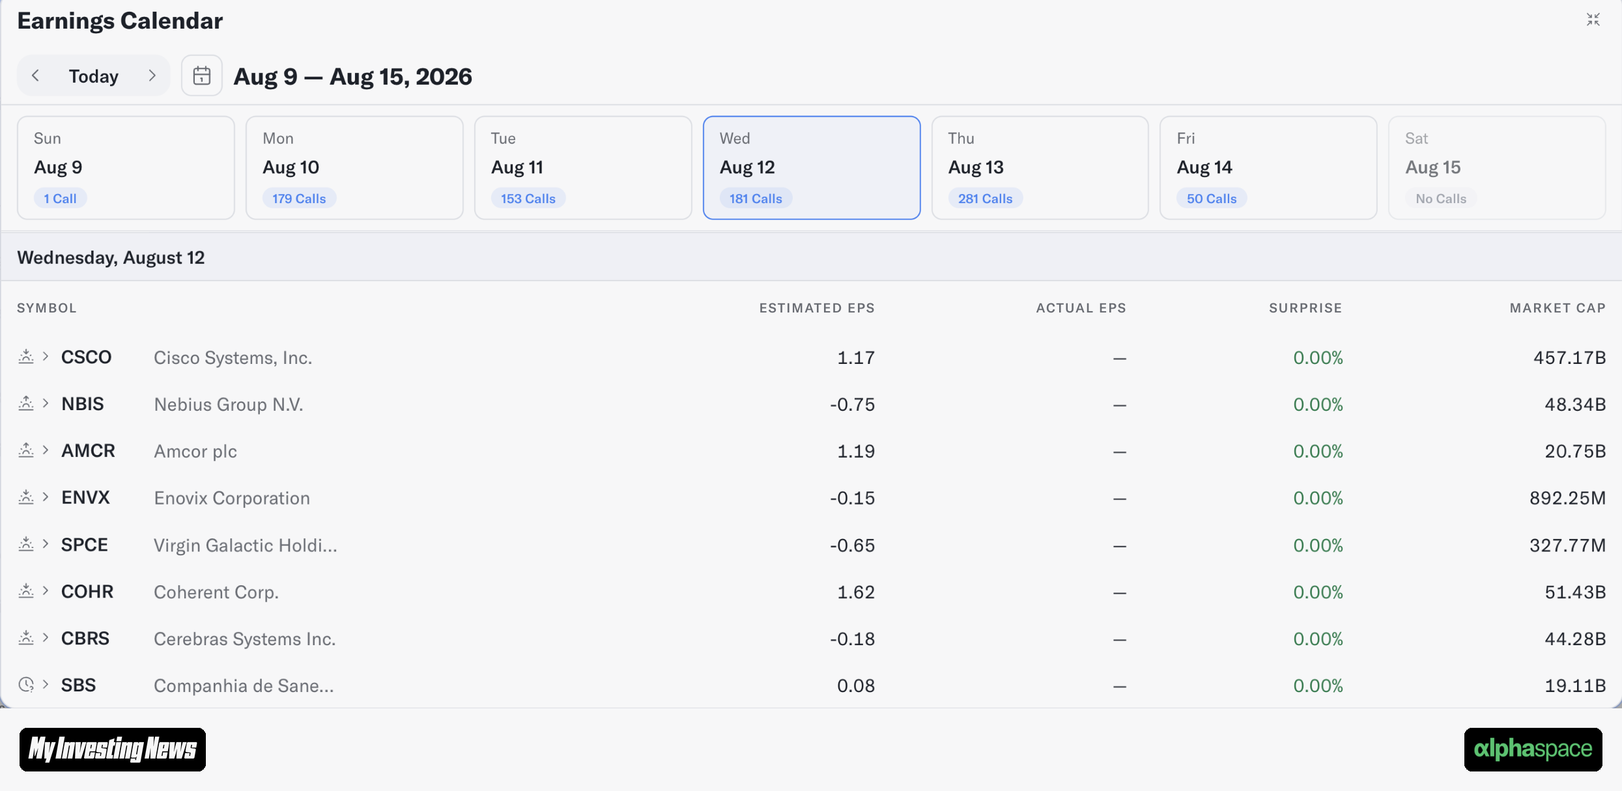Open My Investing News logo link

[113, 749]
